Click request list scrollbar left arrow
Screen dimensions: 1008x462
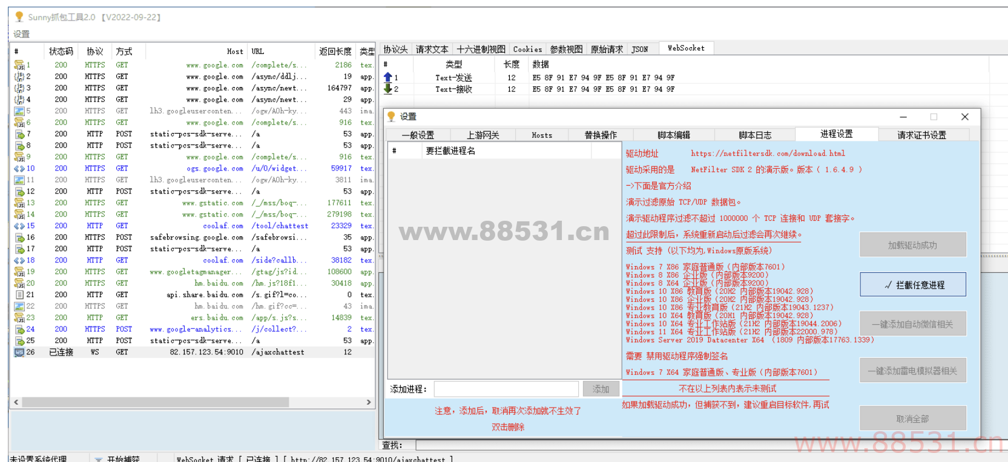[x=16, y=402]
